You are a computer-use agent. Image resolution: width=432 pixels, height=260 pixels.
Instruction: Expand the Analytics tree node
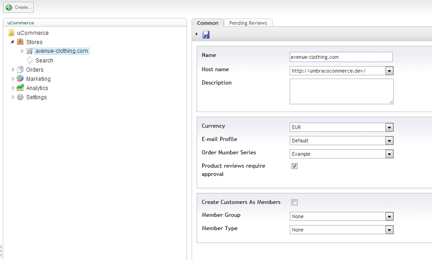(x=13, y=88)
